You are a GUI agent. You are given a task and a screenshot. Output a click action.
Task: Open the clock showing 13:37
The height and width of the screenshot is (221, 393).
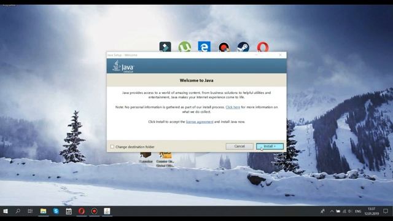(372, 211)
